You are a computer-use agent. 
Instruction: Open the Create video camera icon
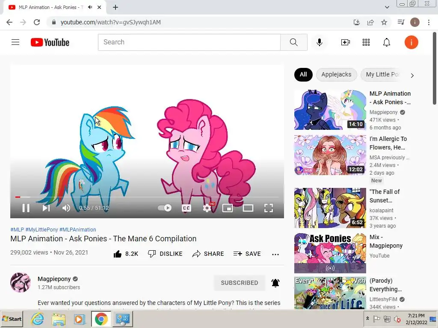345,42
